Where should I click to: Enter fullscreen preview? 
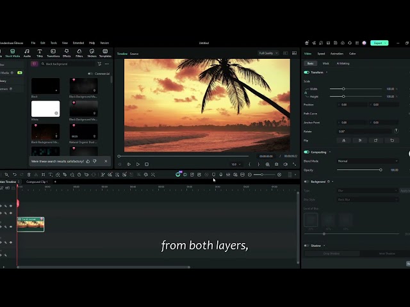pos(295,164)
